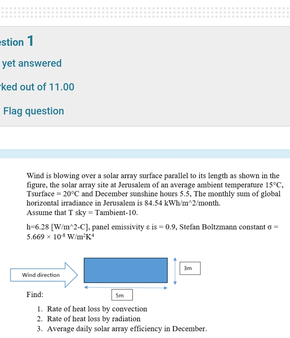This screenshot has width=290, height=338.
Task: Click the h=6.28 coefficient text
Action: point(36,227)
